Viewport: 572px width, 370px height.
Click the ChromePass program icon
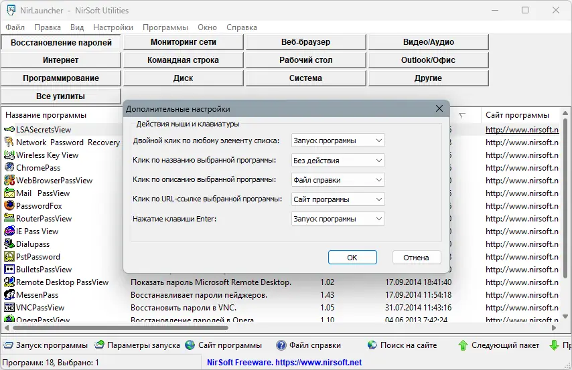click(9, 168)
